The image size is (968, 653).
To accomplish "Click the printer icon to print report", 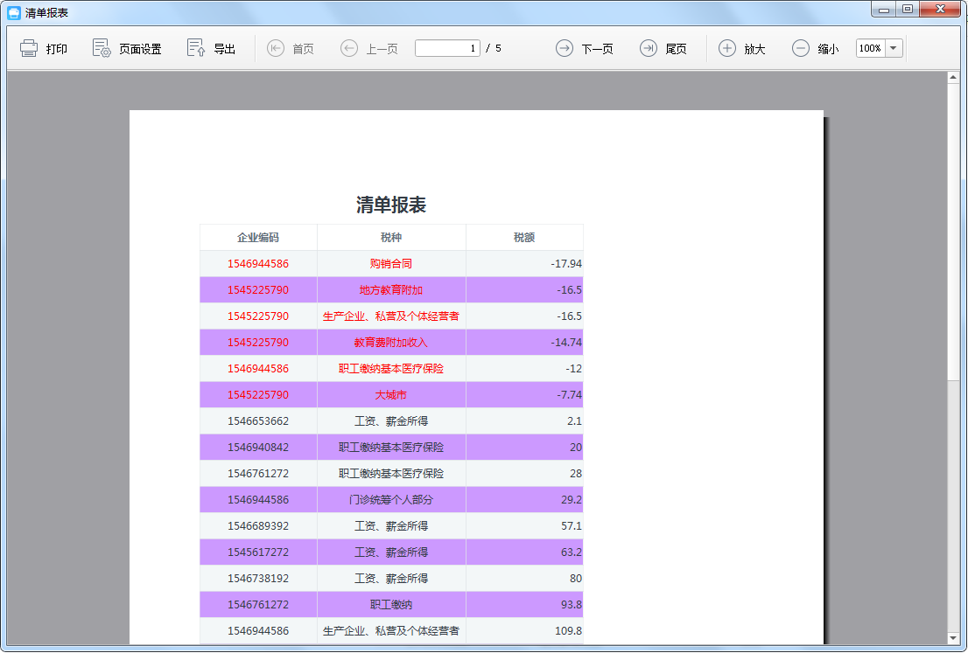I will (x=29, y=48).
